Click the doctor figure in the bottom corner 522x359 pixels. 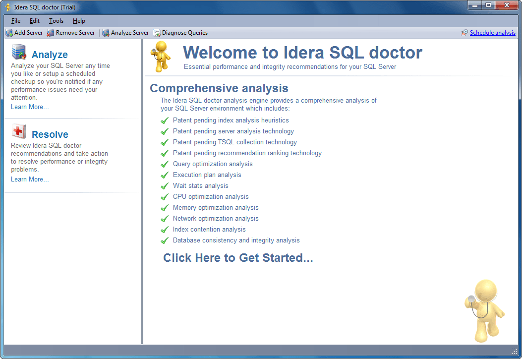click(x=485, y=310)
